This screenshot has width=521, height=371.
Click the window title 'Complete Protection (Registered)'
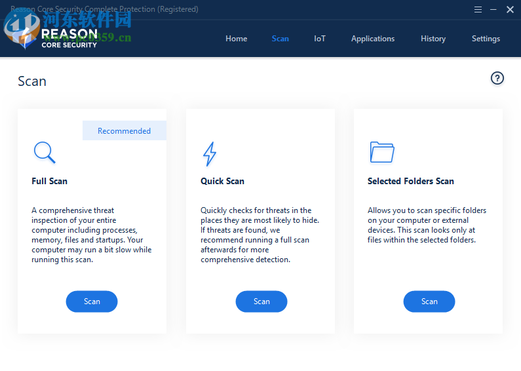(x=142, y=9)
